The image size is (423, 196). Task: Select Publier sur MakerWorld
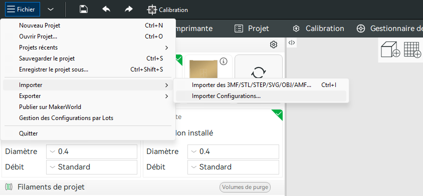(88, 107)
